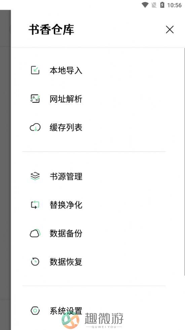This screenshot has width=185, height=330.
Task: Click the 书源管理 layers icon
Action: (x=35, y=176)
